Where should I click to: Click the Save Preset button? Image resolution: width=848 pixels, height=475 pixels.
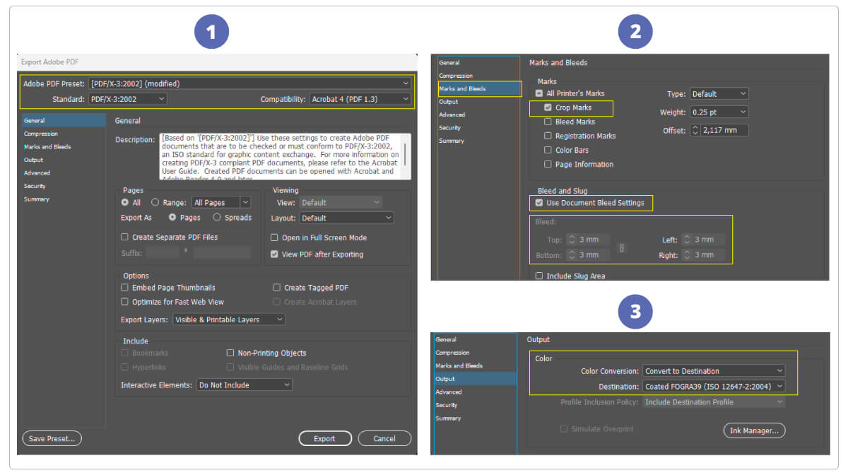(52, 439)
